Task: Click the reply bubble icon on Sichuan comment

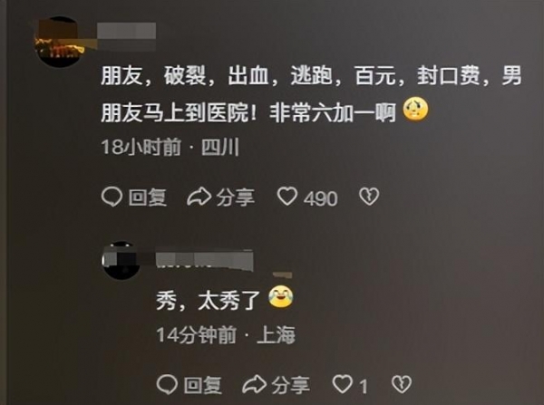Action: (112, 197)
